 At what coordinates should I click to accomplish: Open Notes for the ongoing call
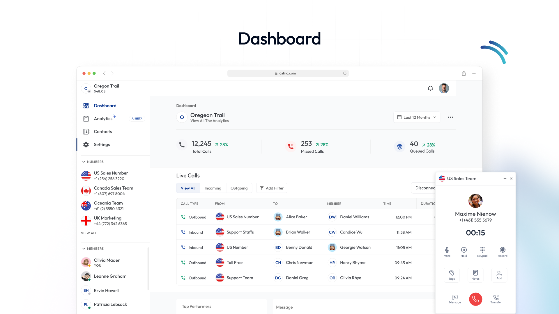(x=475, y=274)
